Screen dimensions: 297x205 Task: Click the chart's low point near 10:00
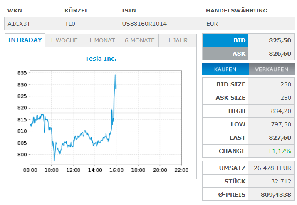pos(54,160)
